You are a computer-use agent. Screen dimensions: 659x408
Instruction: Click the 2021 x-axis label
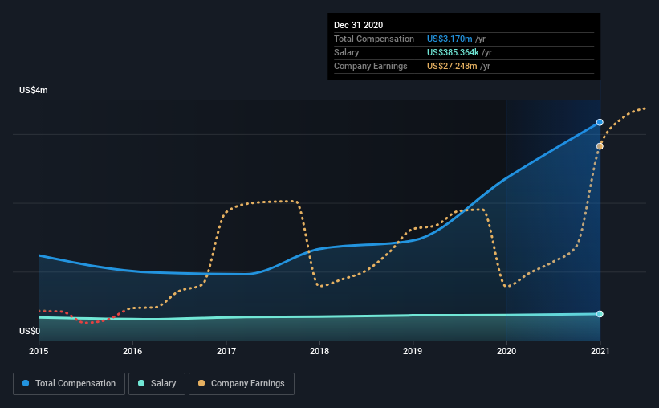[600, 351]
